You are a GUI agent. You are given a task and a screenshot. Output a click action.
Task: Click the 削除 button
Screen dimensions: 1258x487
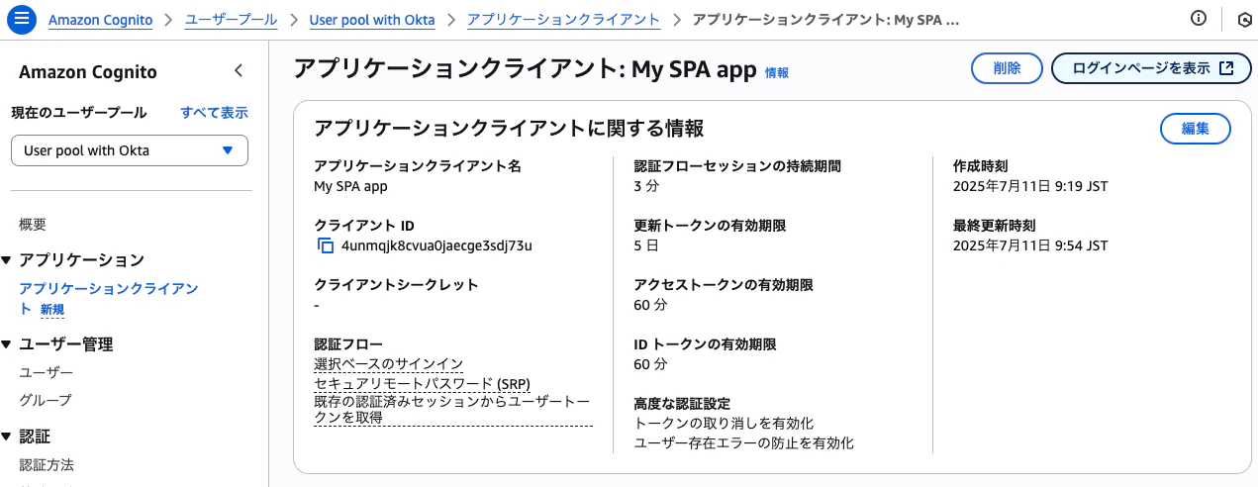point(1007,68)
